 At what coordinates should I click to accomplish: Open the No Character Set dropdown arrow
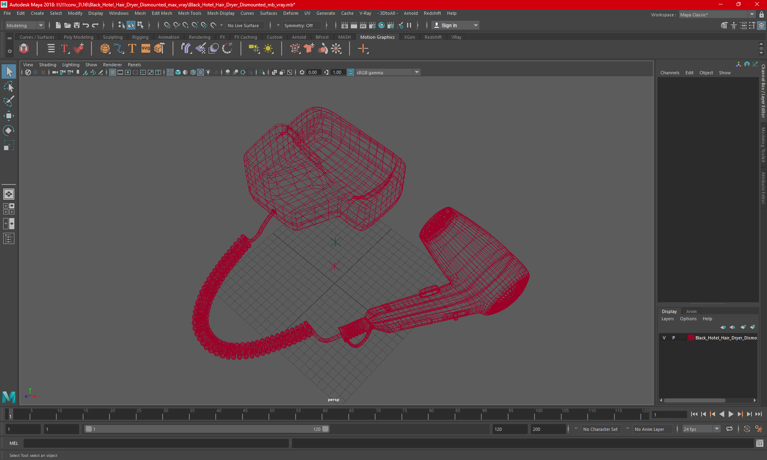(x=576, y=429)
